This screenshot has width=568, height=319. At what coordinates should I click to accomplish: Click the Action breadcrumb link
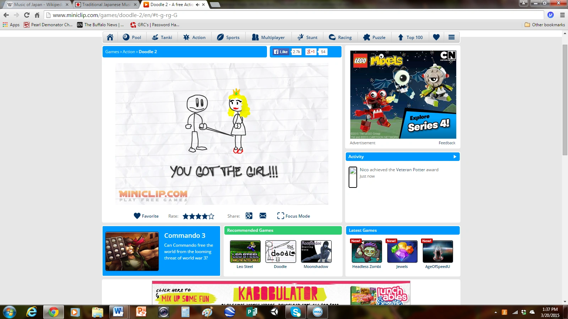129,52
